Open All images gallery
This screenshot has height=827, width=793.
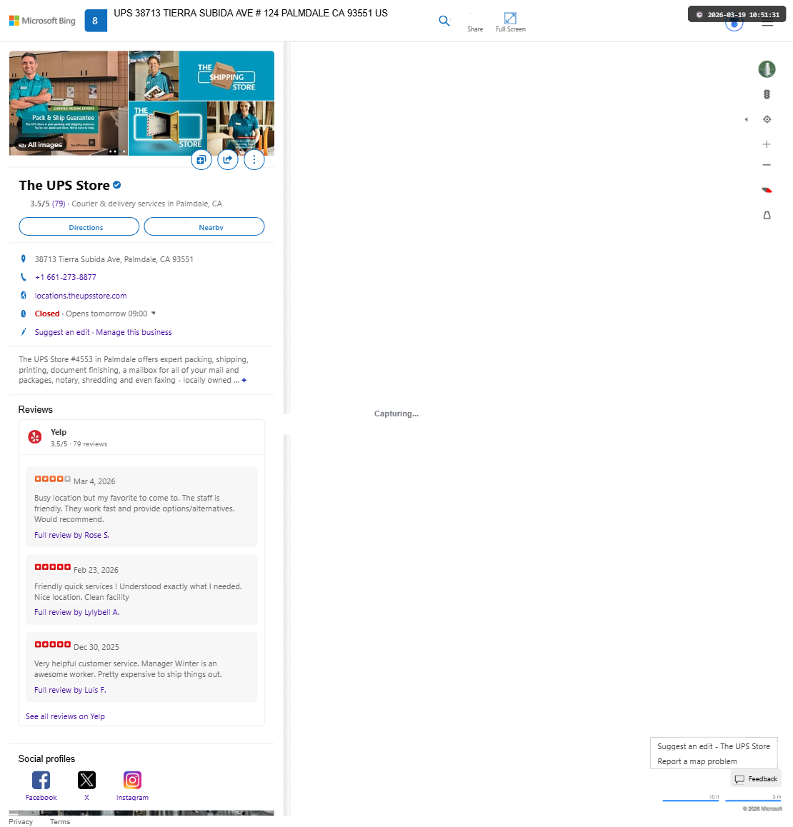pos(41,144)
